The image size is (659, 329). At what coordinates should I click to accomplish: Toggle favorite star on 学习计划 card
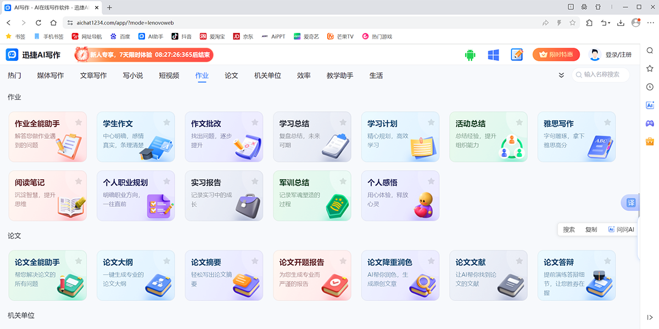(431, 122)
